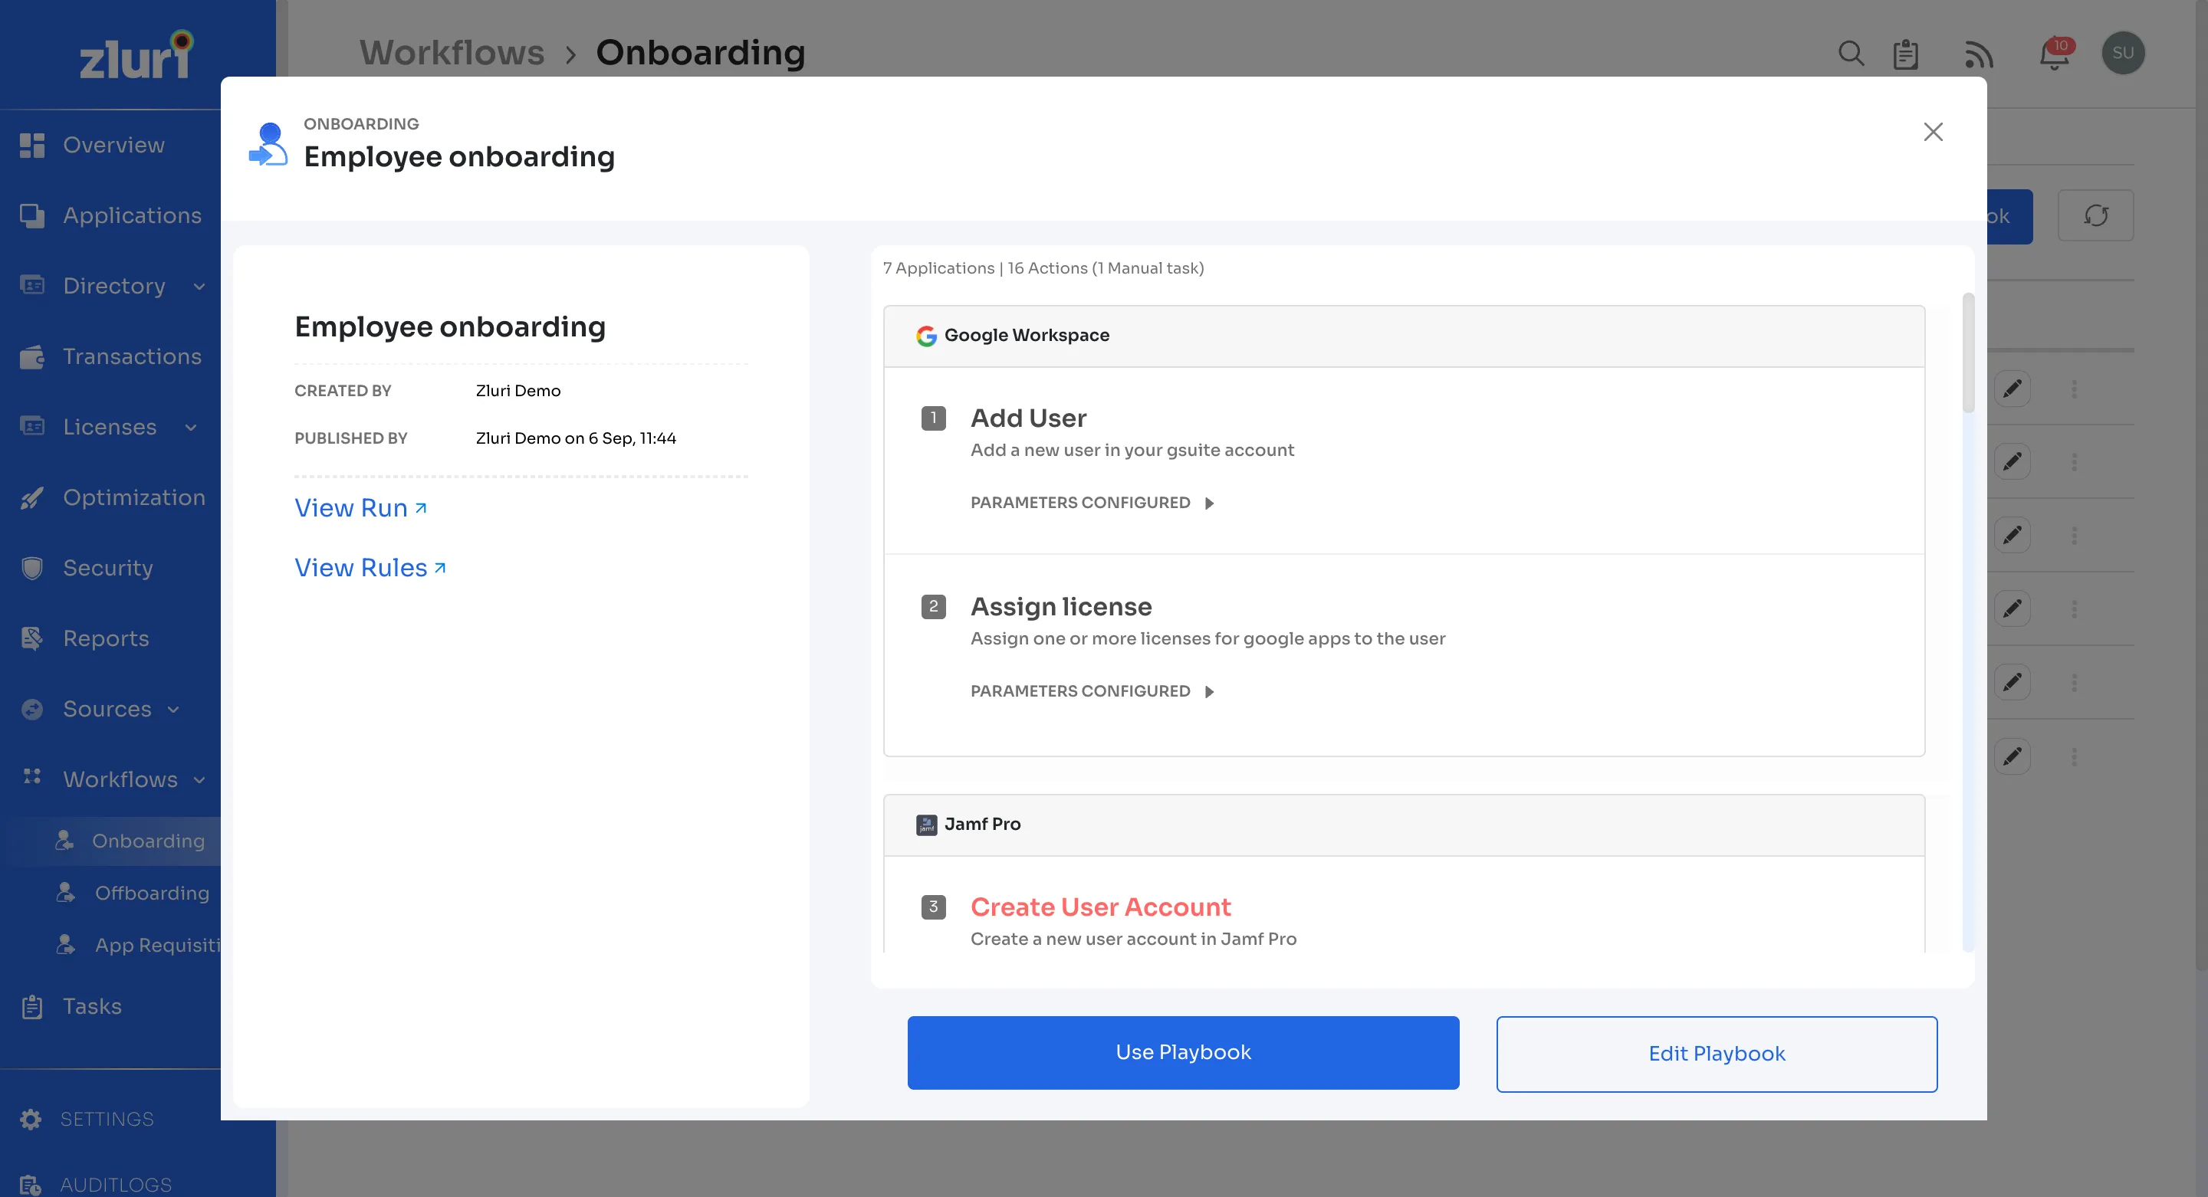Open Settings from the sidebar

coord(107,1119)
